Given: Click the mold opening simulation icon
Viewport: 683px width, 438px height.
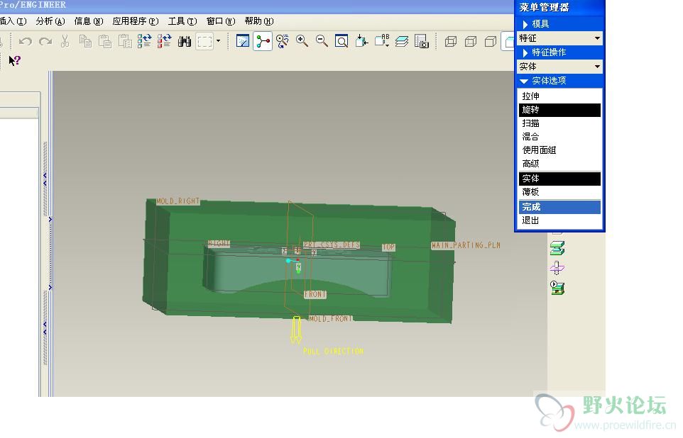Looking at the screenshot, I should coord(557,288).
